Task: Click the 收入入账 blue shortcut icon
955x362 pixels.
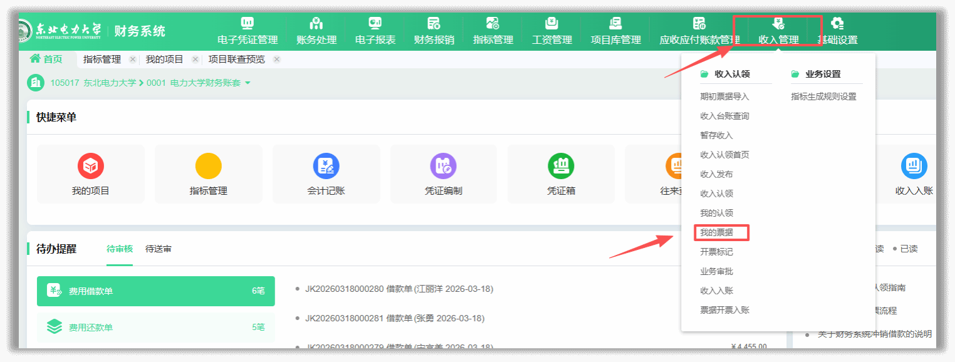Action: coord(914,166)
